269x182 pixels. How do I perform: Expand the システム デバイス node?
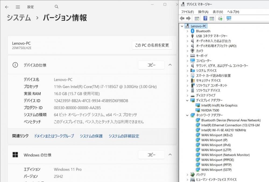pos(187,71)
